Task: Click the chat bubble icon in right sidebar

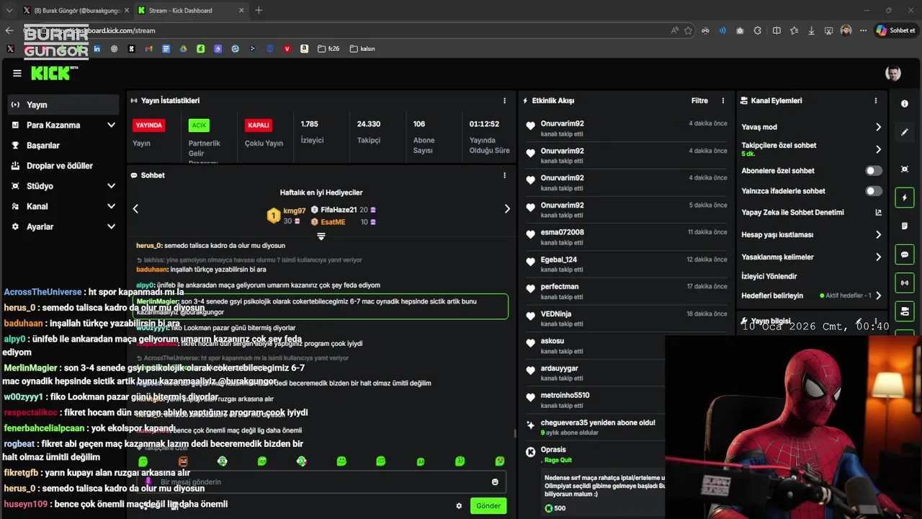Action: [x=905, y=254]
